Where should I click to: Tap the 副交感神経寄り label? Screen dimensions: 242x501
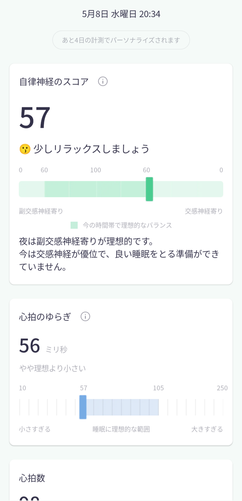[x=41, y=211]
